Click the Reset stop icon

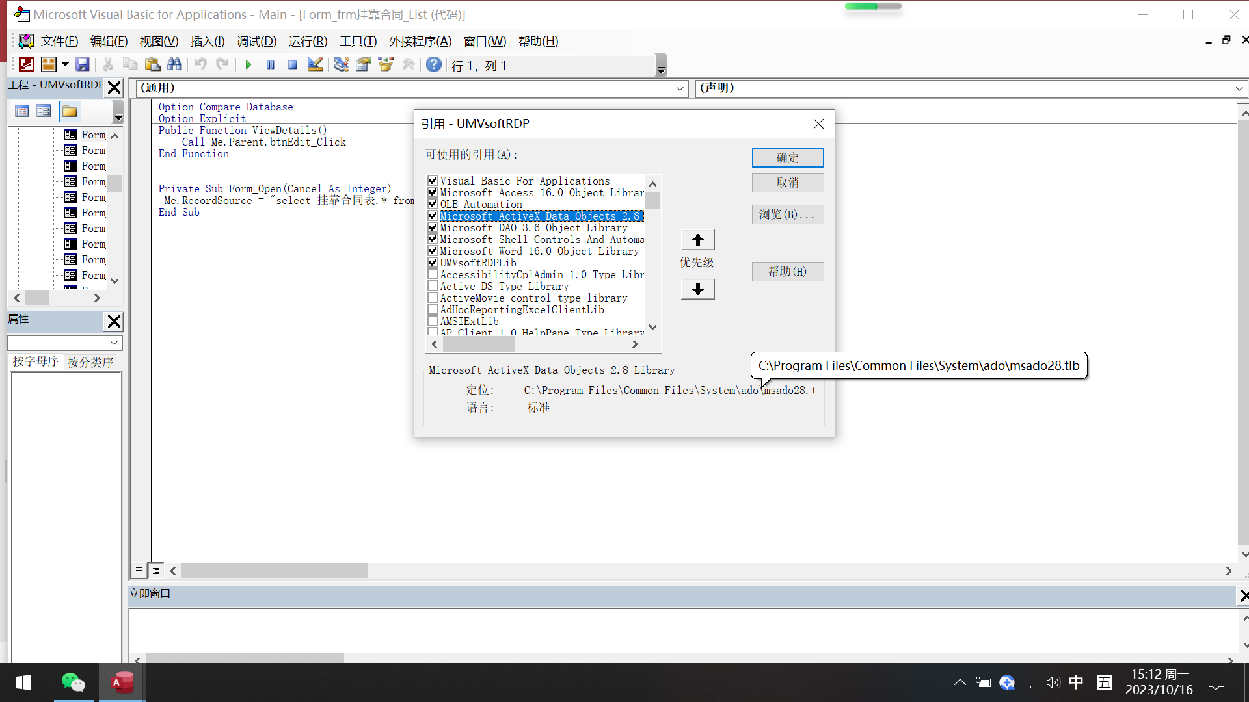point(293,64)
